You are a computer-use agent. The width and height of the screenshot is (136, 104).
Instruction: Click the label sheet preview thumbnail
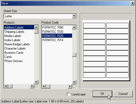point(106,51)
